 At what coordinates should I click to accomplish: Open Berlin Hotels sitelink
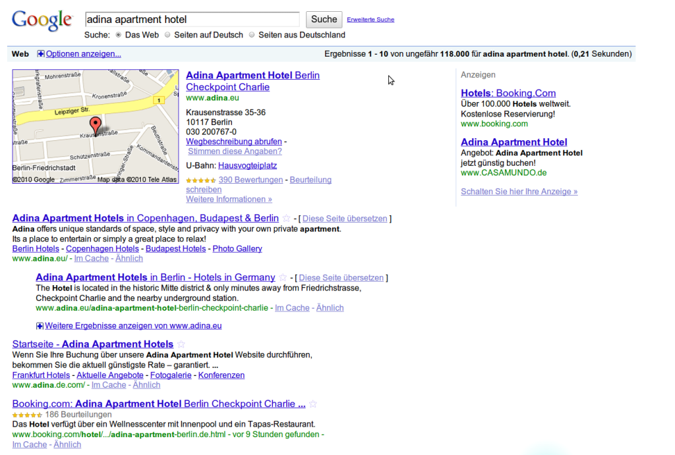point(36,249)
